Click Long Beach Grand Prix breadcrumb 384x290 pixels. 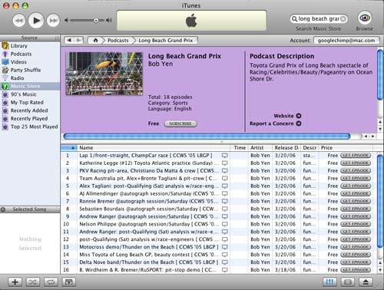(166, 41)
